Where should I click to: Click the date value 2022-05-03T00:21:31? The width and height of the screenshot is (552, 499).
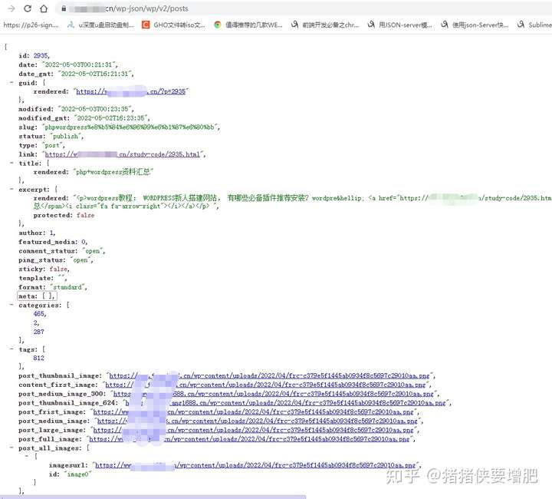tap(78, 64)
